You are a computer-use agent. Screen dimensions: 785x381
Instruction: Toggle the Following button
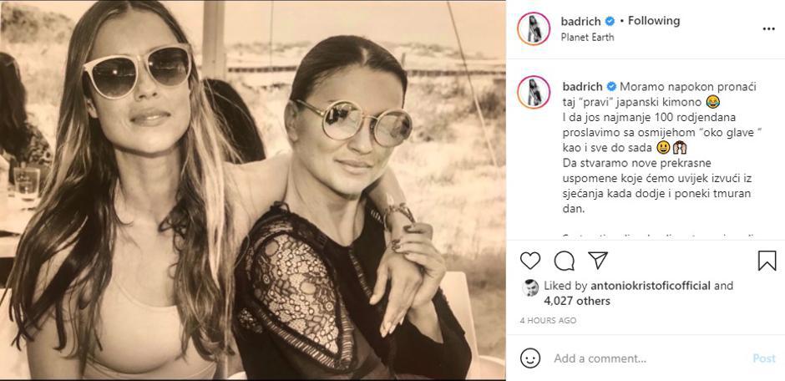pyautogui.click(x=654, y=21)
